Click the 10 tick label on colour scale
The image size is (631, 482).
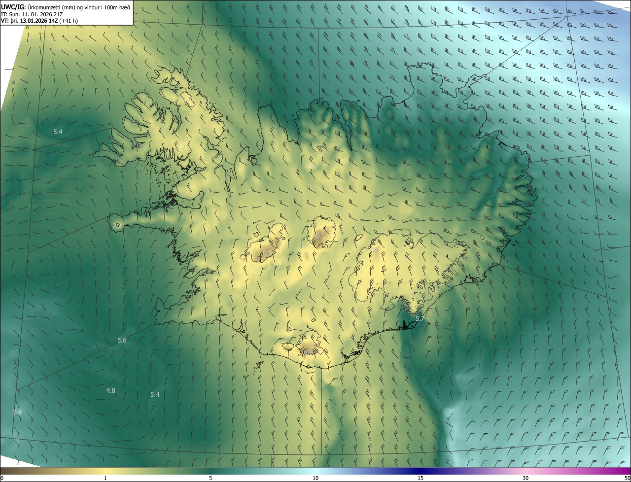pyautogui.click(x=315, y=478)
